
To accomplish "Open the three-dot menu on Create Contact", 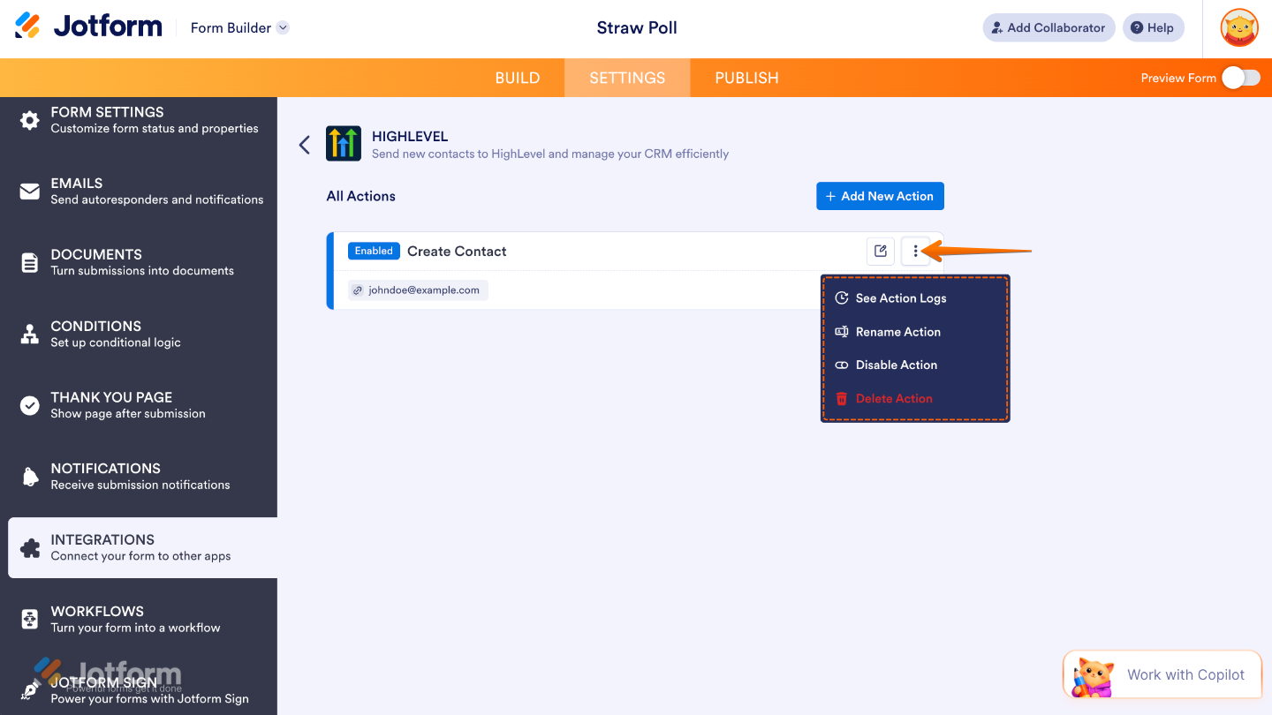I will pos(915,251).
